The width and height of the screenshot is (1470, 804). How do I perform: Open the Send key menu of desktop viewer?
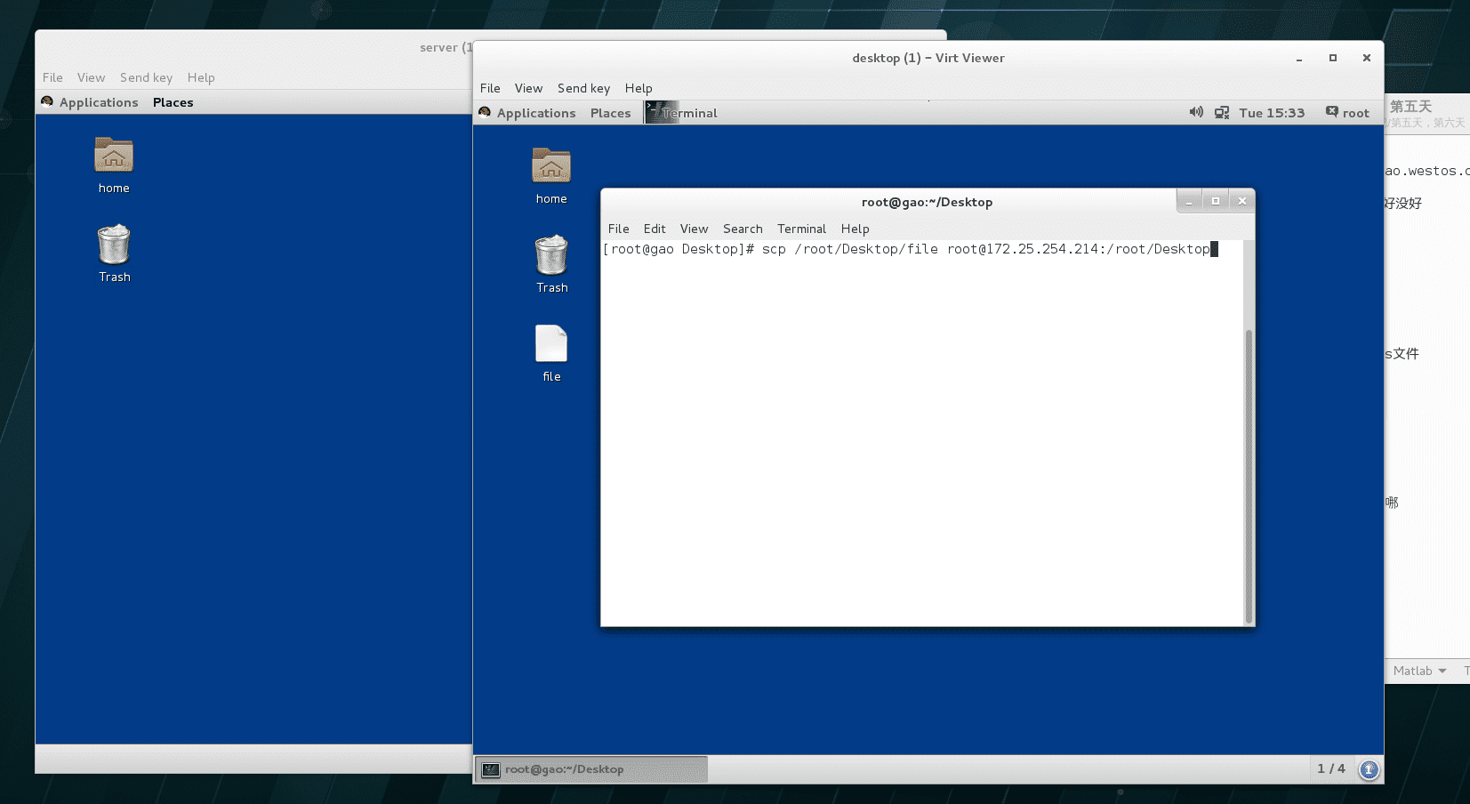[x=583, y=88]
